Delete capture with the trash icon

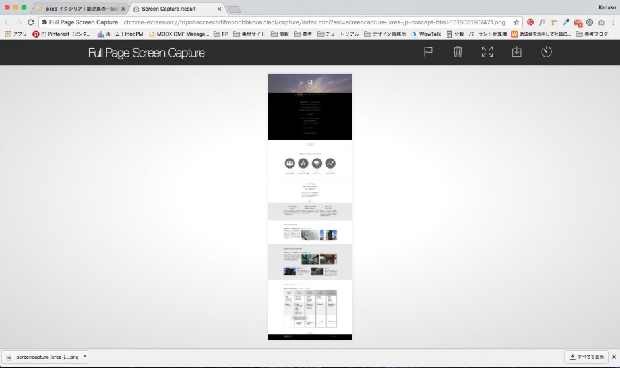(458, 52)
